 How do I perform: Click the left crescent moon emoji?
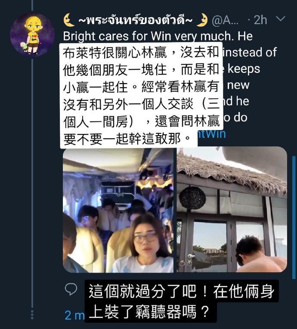(x=69, y=20)
